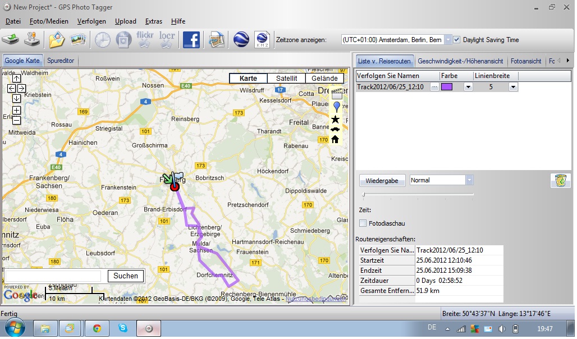577x339 pixels.
Task: Switch map to Gelände view
Action: pyautogui.click(x=324, y=79)
